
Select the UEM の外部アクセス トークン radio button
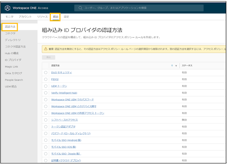pyautogui.click(x=46, y=113)
